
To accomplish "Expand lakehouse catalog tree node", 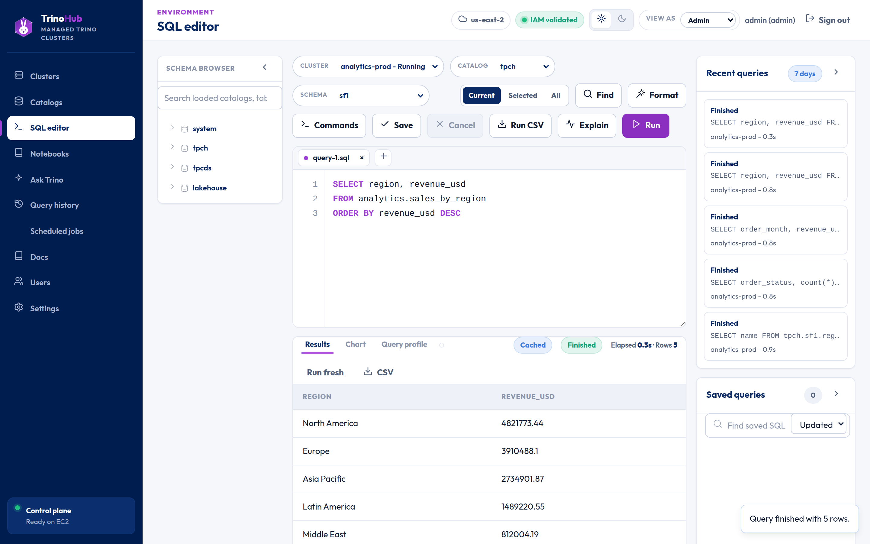I will [x=172, y=187].
